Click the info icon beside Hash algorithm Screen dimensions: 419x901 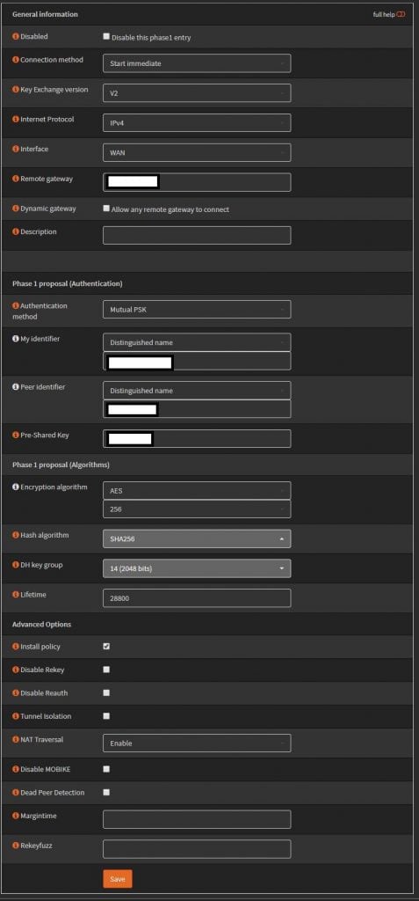(x=16, y=535)
